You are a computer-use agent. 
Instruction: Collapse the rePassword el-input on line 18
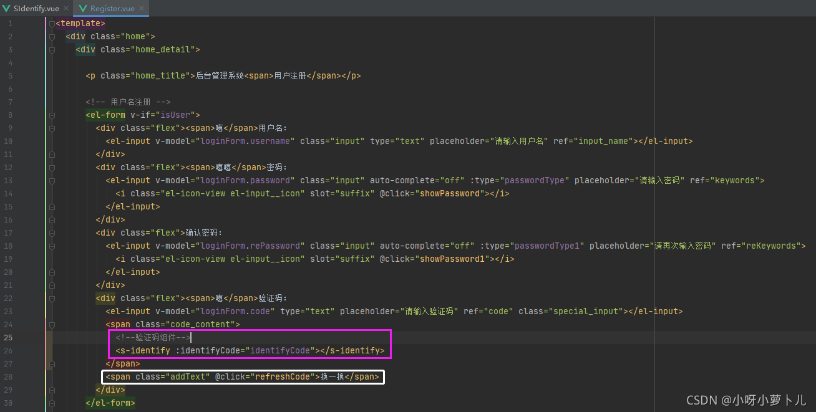pyautogui.click(x=52, y=246)
